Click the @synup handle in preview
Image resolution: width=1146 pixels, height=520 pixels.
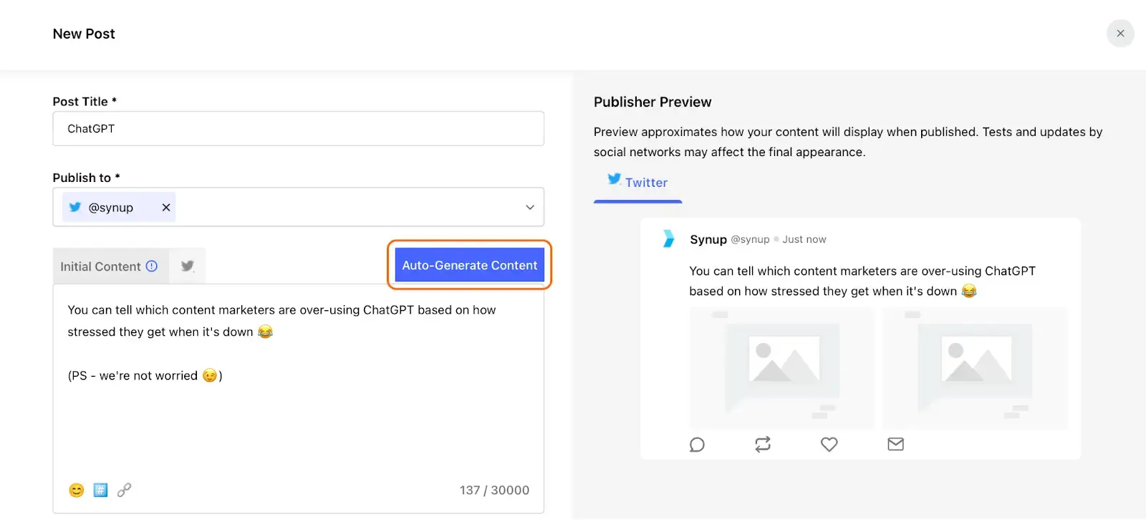[750, 239]
